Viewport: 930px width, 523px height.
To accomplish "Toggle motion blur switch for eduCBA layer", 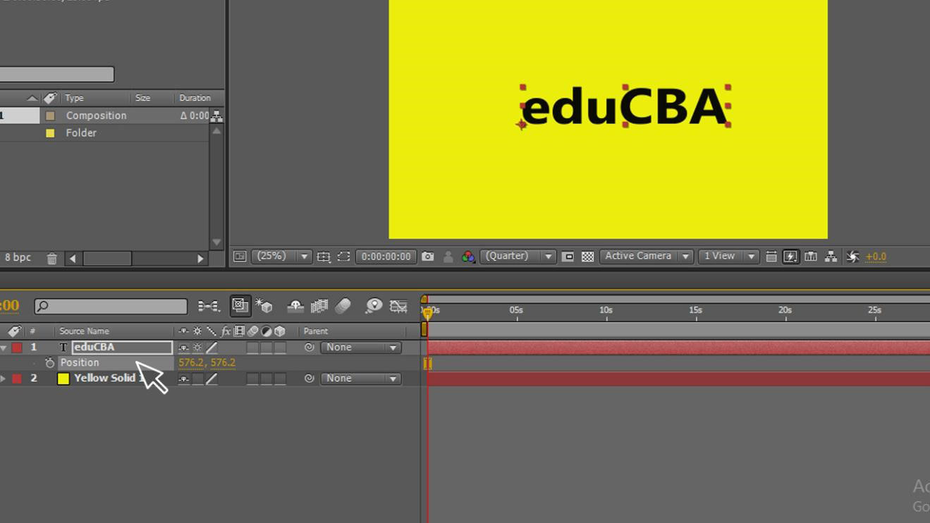I will (x=252, y=347).
